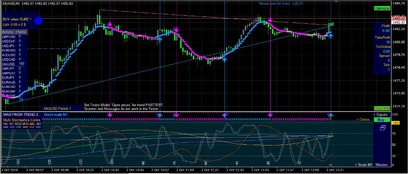Click the first pink down arrow in the Signals row
Screen dimensions: 408x174
point(110,115)
